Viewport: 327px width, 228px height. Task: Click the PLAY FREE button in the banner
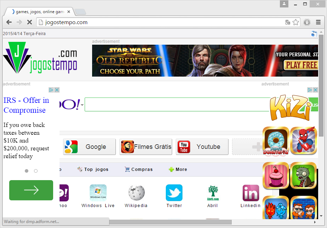(x=301, y=65)
